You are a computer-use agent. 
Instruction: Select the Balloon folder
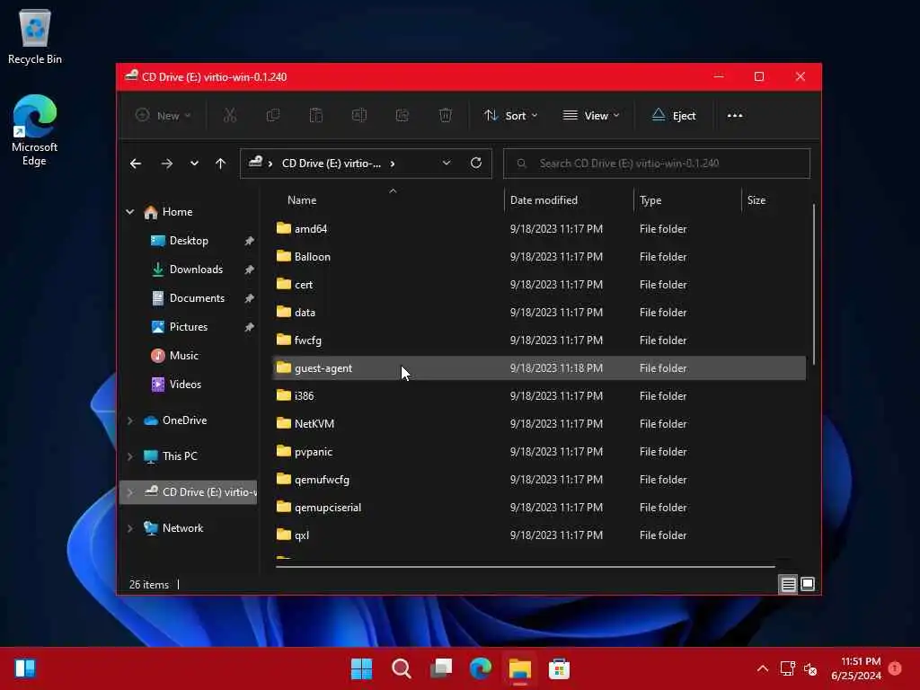click(x=539, y=256)
